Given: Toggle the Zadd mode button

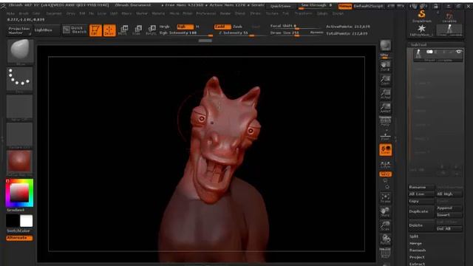Looking at the screenshot, I should (222, 27).
